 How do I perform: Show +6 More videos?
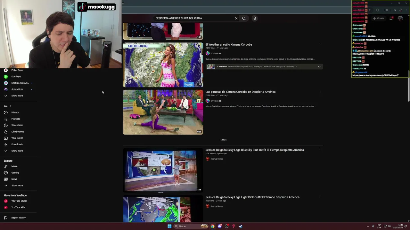pyautogui.click(x=223, y=140)
